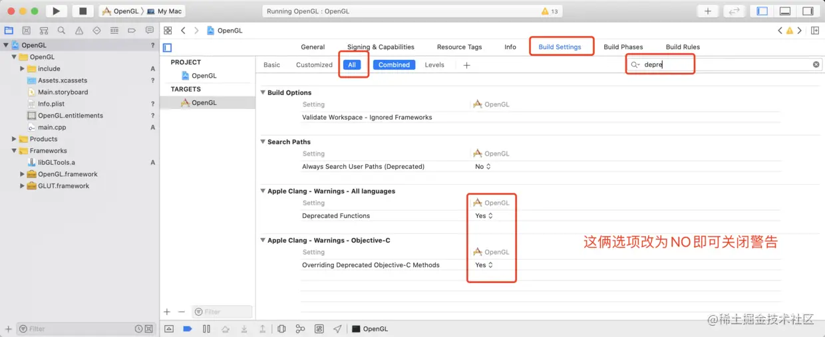Change Deprecated Functions Yes dropdown
825x337 pixels.
click(x=484, y=215)
